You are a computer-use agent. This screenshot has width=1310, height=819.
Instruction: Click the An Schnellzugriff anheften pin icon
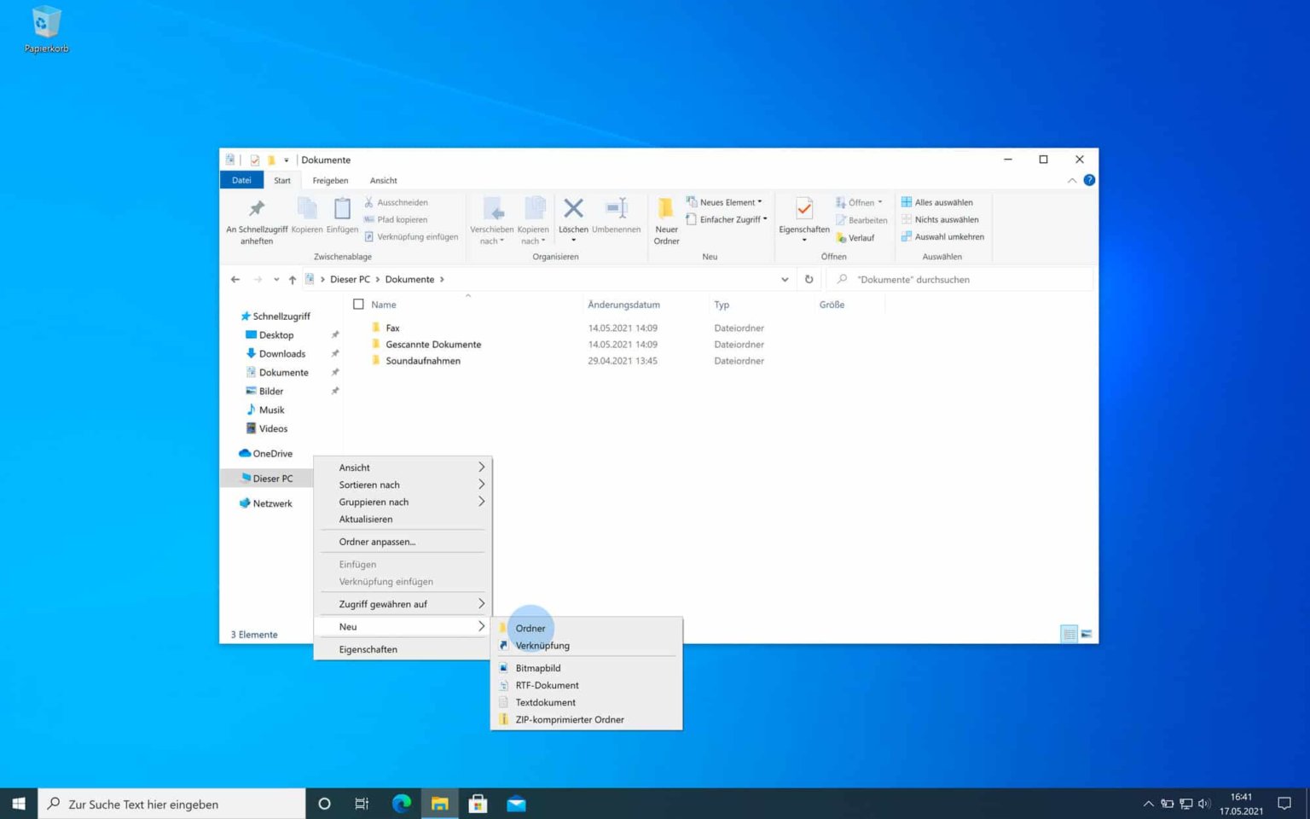256,209
